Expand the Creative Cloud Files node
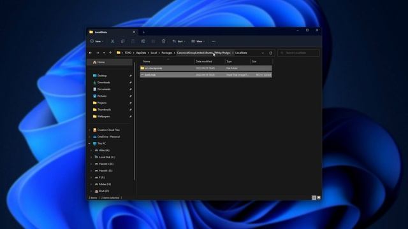408x229 pixels. click(x=89, y=130)
